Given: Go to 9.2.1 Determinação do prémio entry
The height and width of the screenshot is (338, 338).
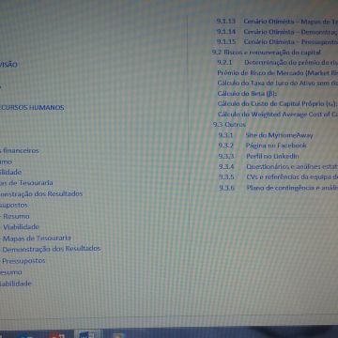Looking at the screenshot, I should pos(278,62).
